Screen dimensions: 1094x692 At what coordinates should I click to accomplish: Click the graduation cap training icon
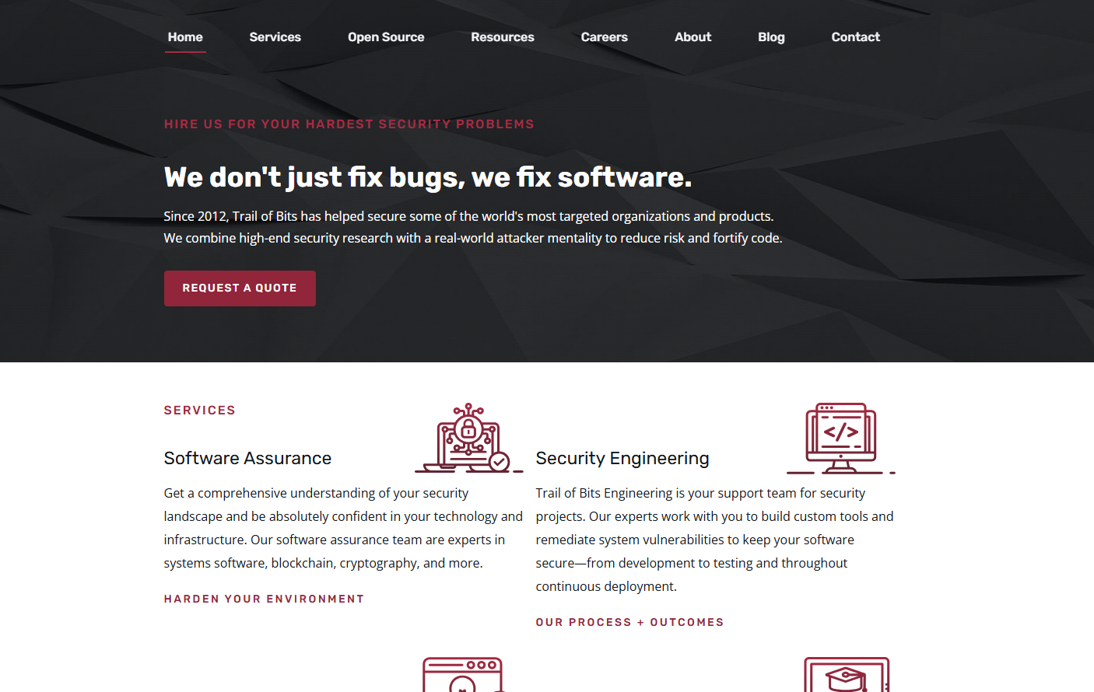coord(847,674)
